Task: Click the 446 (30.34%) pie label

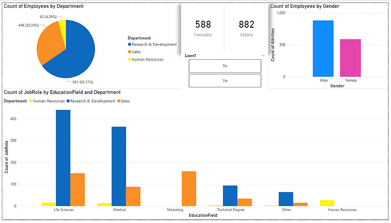Action: 29,25
